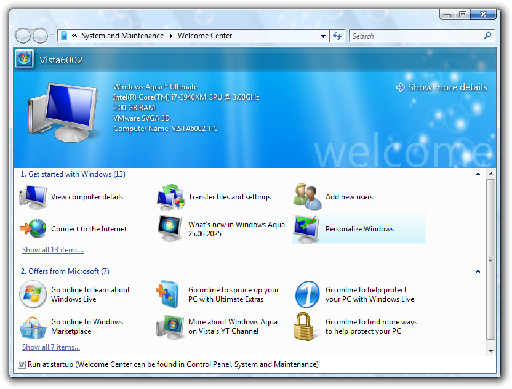Open the address bar history dropdown

coord(324,36)
